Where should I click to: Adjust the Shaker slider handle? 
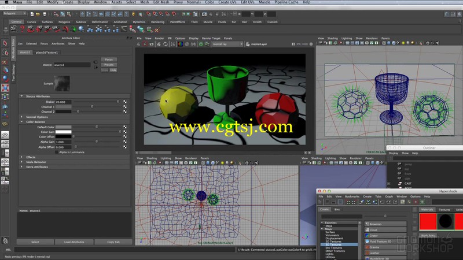pyautogui.click(x=118, y=102)
